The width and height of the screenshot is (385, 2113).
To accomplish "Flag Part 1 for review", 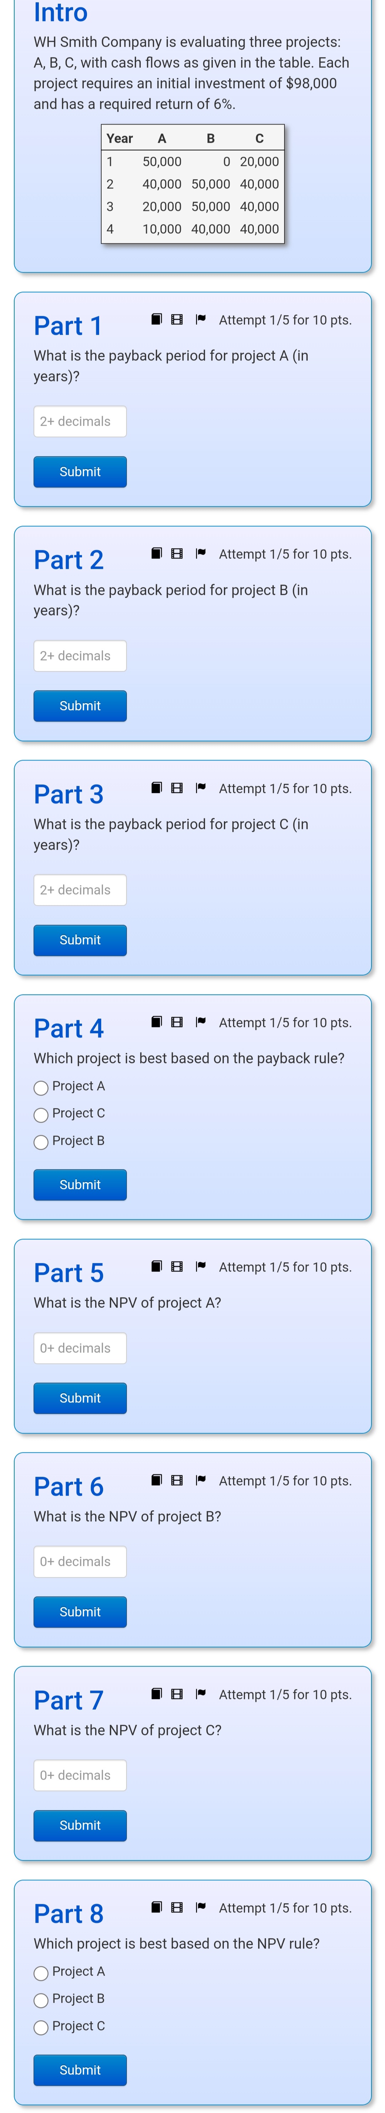I will [200, 319].
